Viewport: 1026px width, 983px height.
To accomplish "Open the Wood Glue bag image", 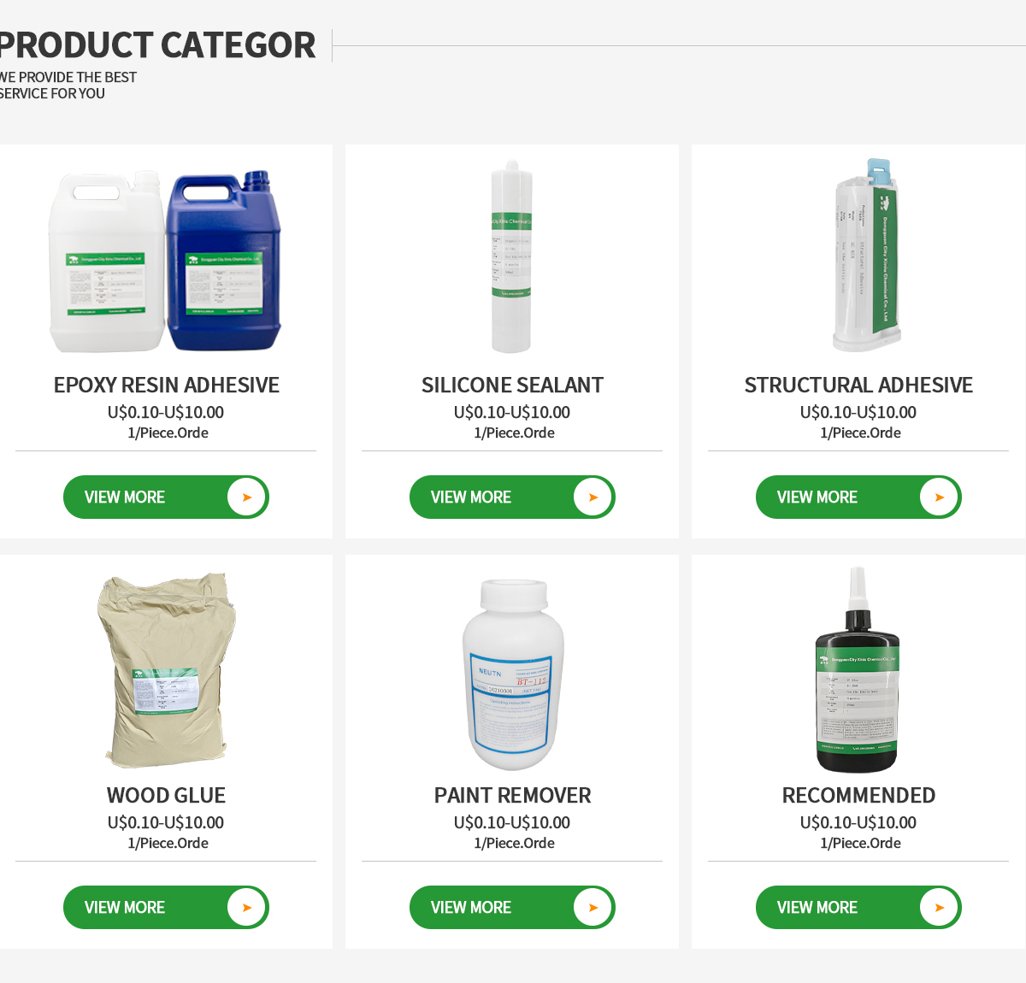I will tap(167, 669).
